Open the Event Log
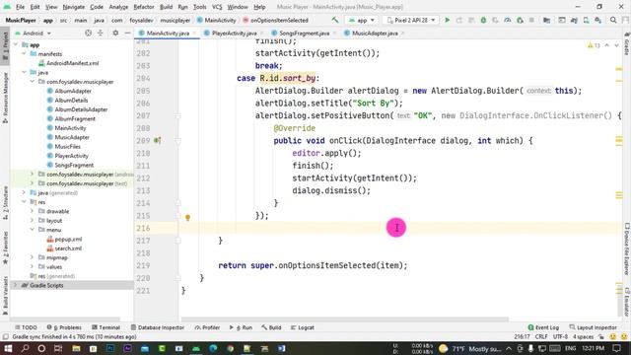This screenshot has width=631, height=355. click(543, 327)
